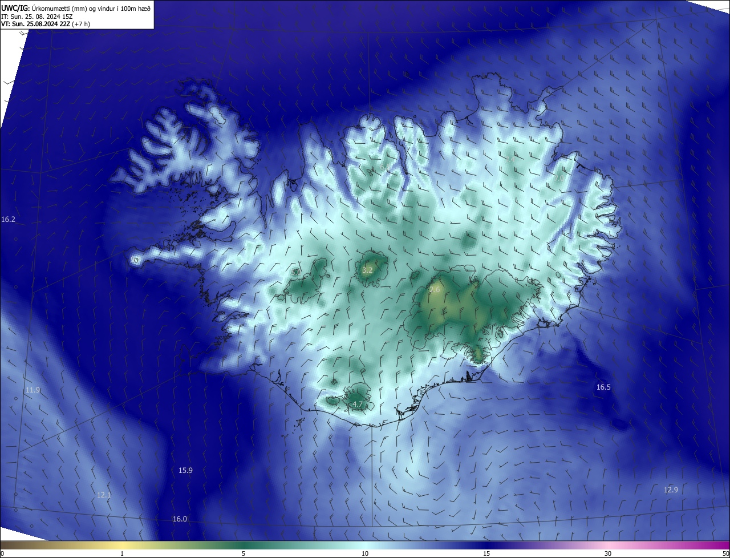Click the "1" tick on the color scale
730x558 pixels.
[x=122, y=554]
